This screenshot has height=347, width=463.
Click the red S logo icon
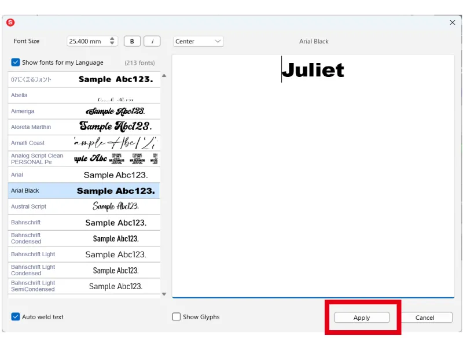[10, 21]
